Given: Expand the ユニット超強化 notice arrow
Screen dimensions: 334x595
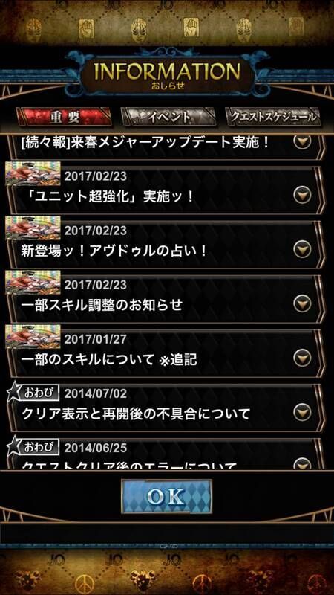Looking at the screenshot, I should click(x=302, y=196).
